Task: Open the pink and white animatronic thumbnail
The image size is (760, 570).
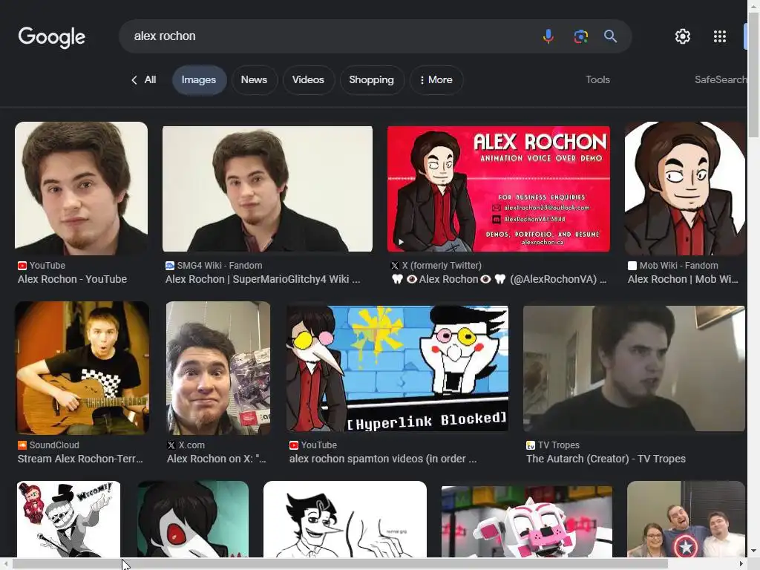Action: click(527, 522)
